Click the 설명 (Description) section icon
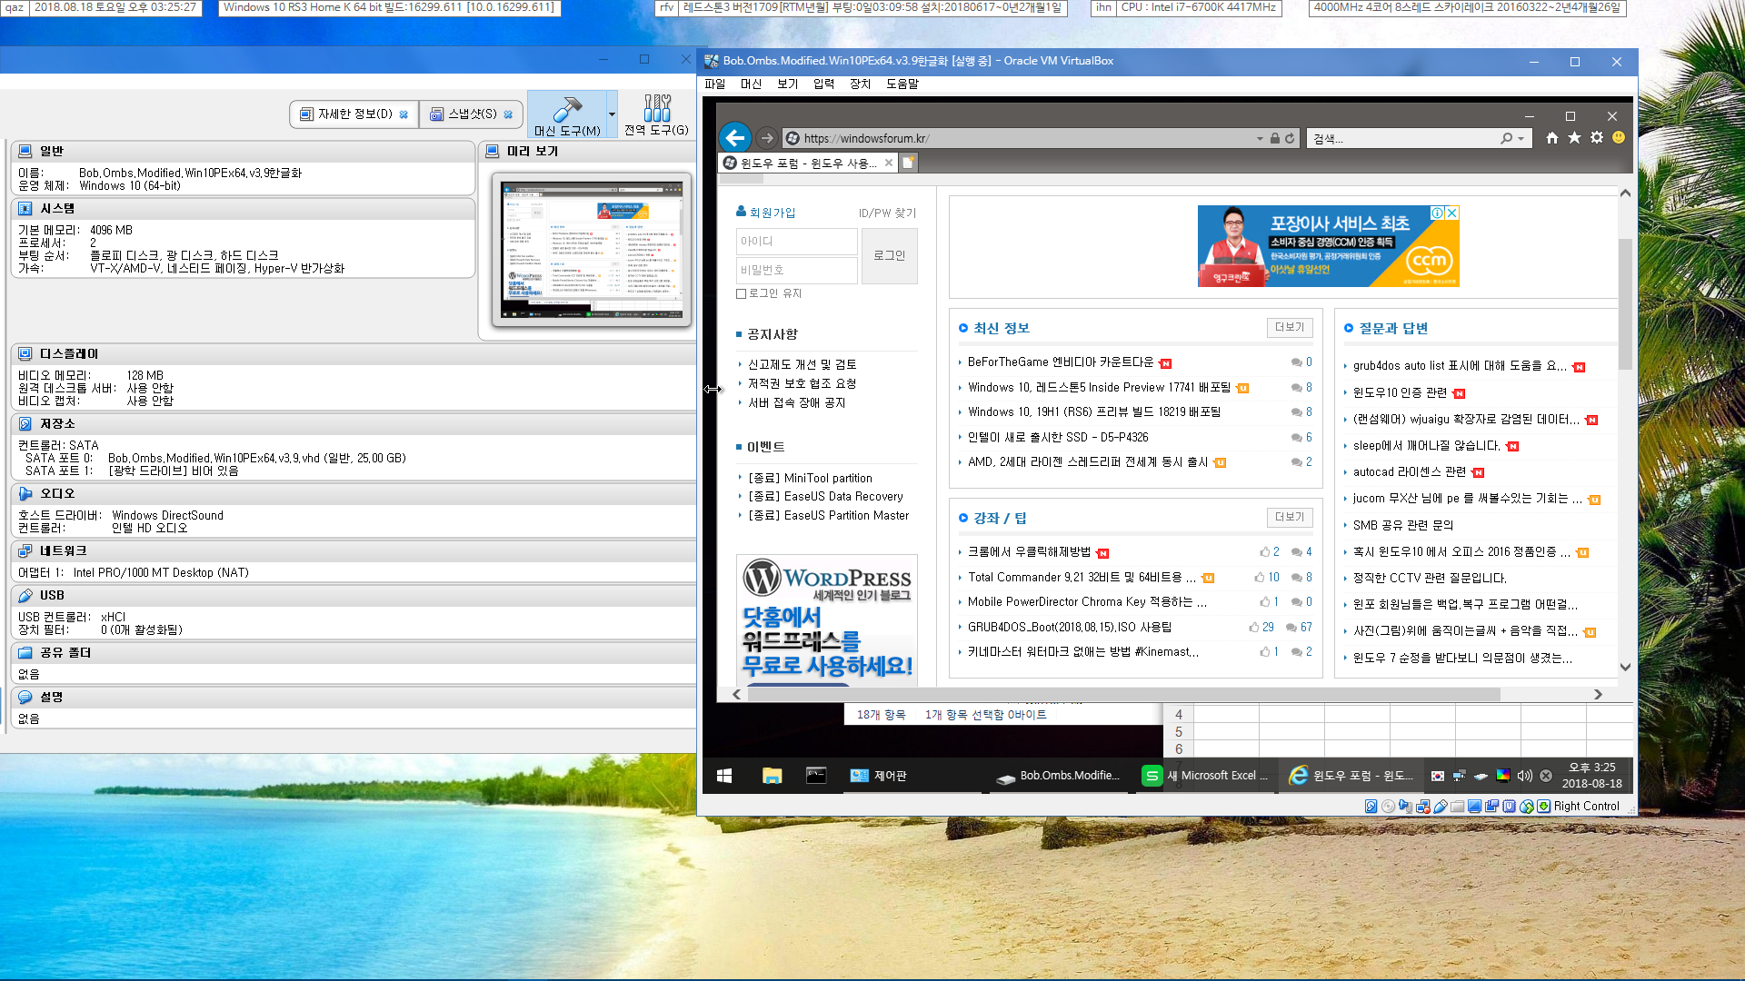 coord(25,697)
